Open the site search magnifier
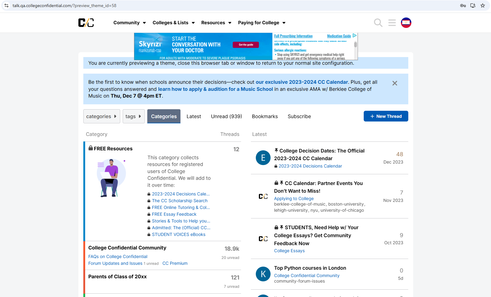 [x=378, y=23]
